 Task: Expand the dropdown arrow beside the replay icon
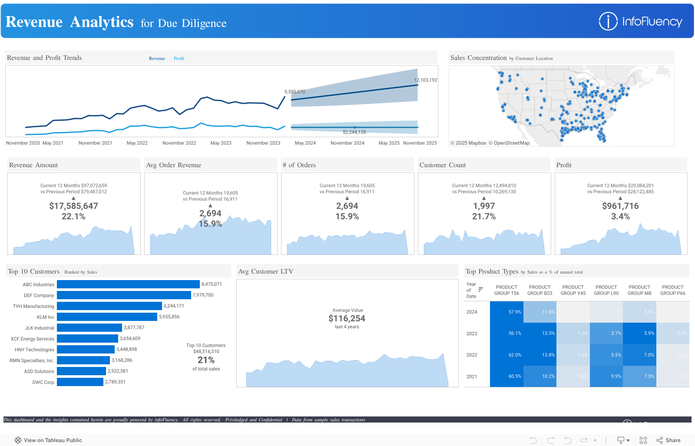pos(595,440)
